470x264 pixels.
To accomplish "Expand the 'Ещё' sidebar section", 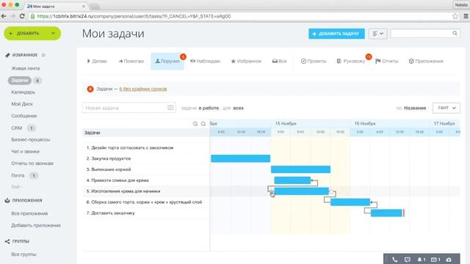I will (17, 187).
